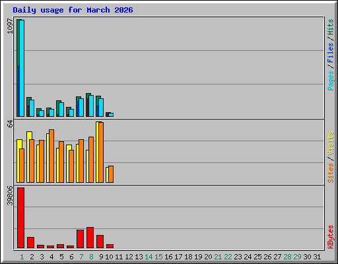This screenshot has height=264, width=338.
Task: Click the 39806 axis value
Action: point(10,195)
